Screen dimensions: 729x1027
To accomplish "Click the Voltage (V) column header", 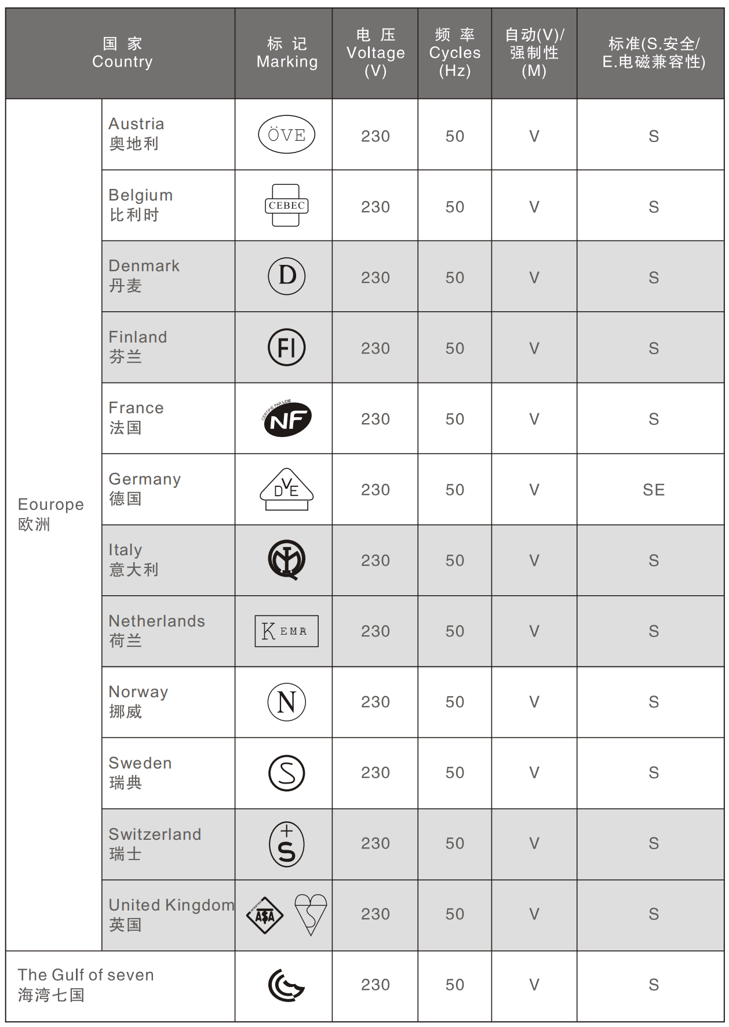I will (376, 53).
